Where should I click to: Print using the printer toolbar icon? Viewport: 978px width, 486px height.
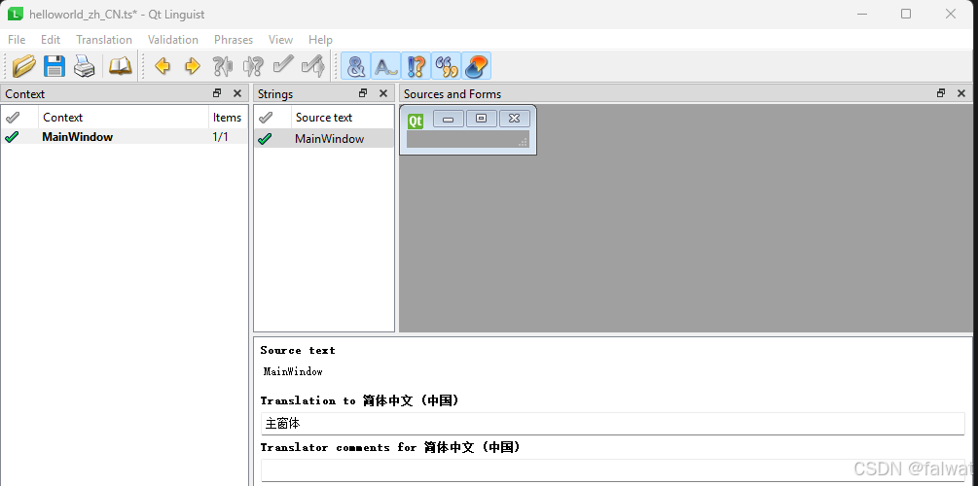point(85,65)
